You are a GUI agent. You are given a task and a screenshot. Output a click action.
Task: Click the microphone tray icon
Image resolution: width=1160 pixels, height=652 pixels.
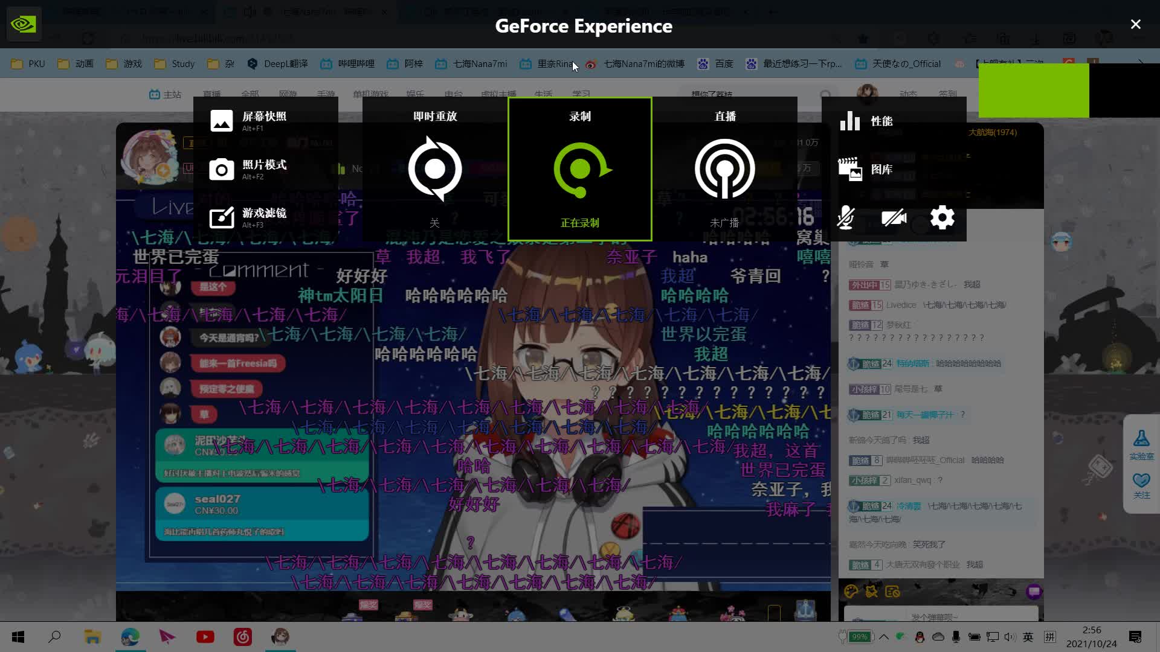(x=956, y=637)
